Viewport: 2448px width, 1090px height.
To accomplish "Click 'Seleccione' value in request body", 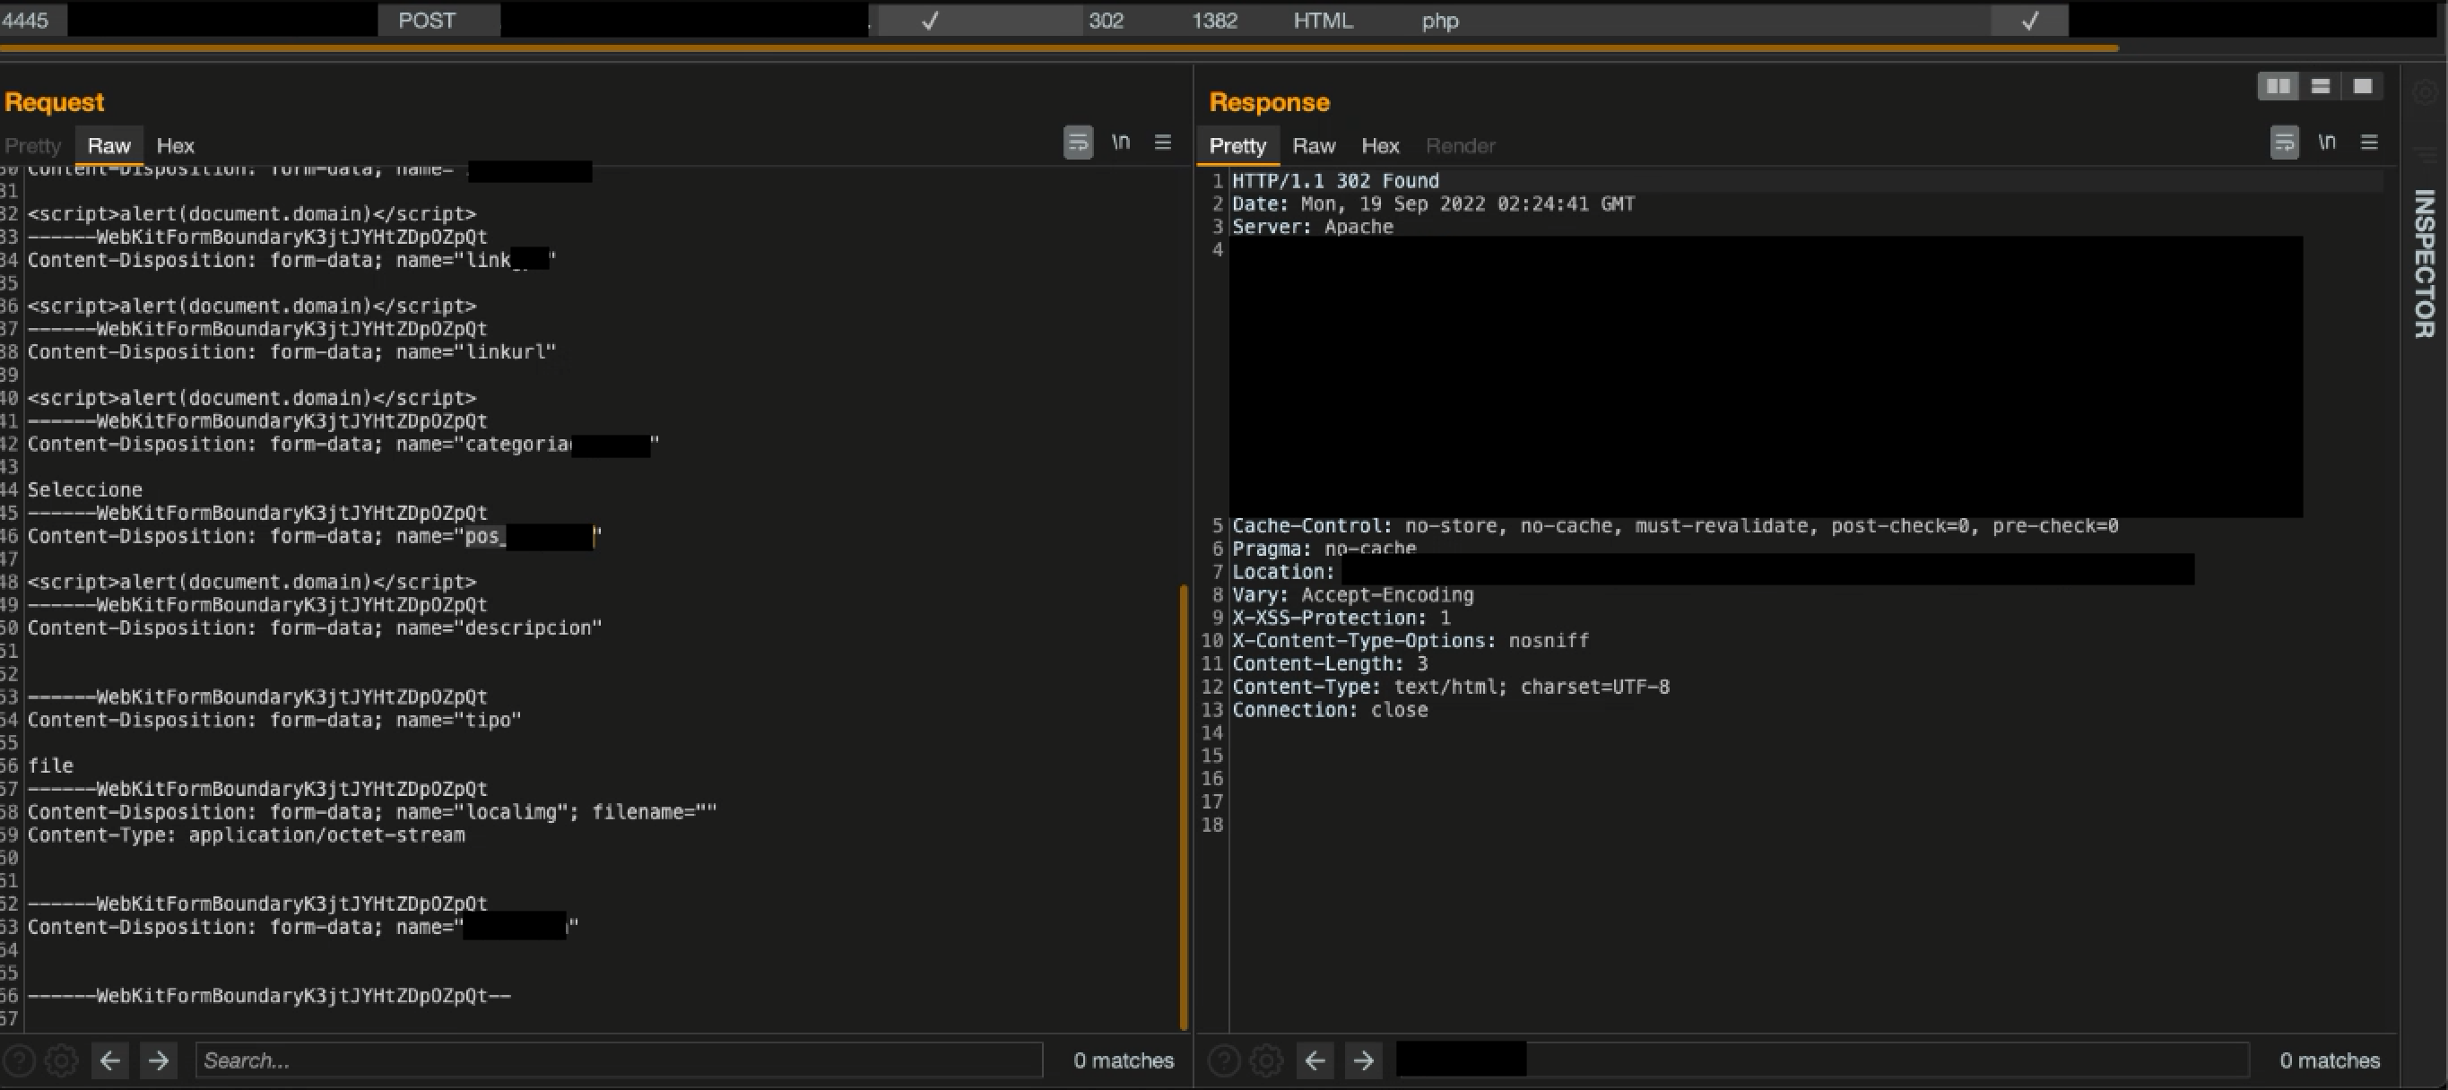I will coord(84,489).
